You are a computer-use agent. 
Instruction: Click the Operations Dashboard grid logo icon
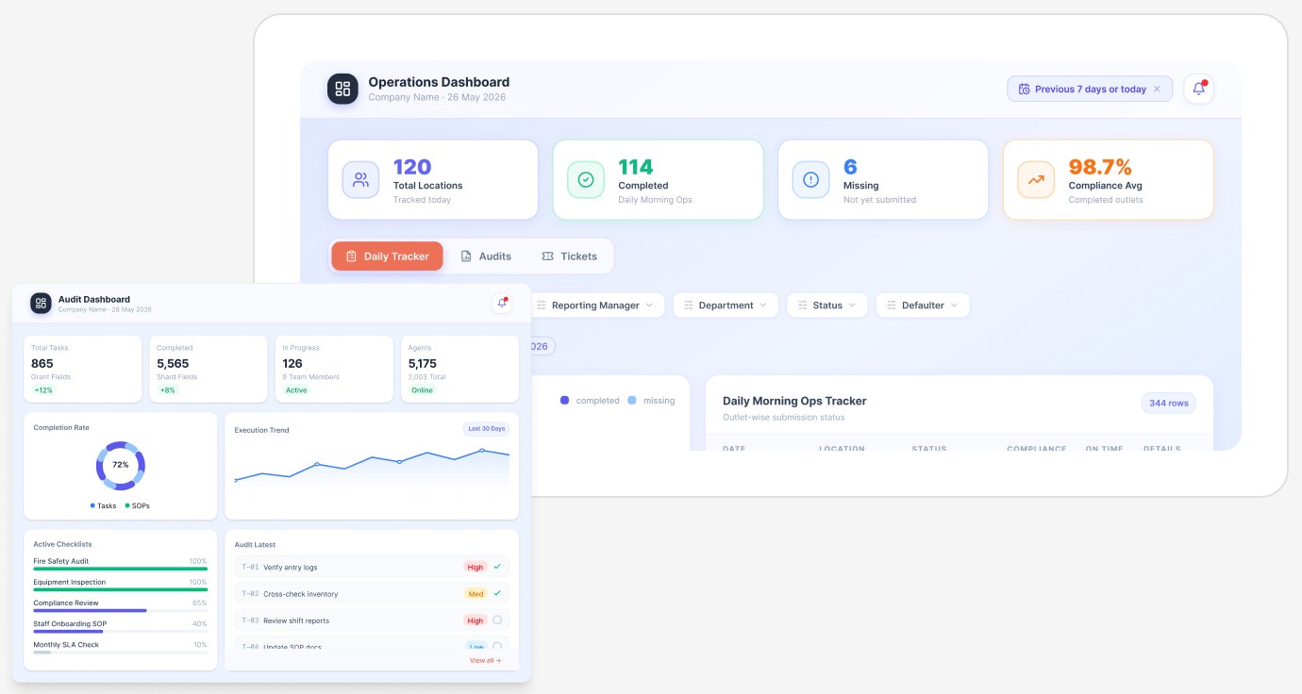[342, 89]
